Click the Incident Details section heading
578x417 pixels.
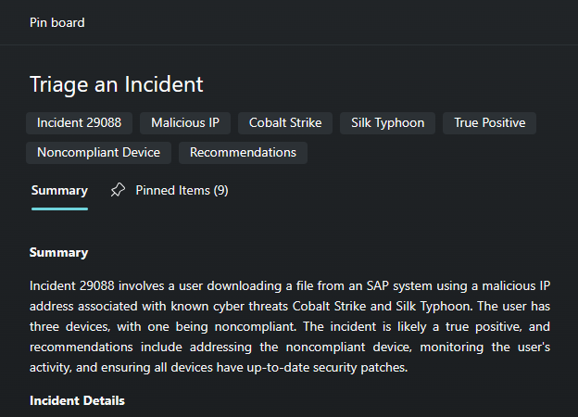pos(77,400)
